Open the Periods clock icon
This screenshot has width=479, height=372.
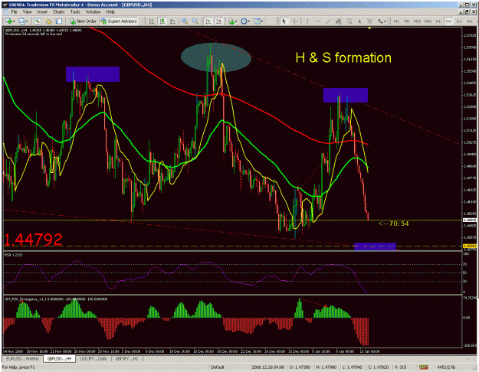click(x=244, y=21)
